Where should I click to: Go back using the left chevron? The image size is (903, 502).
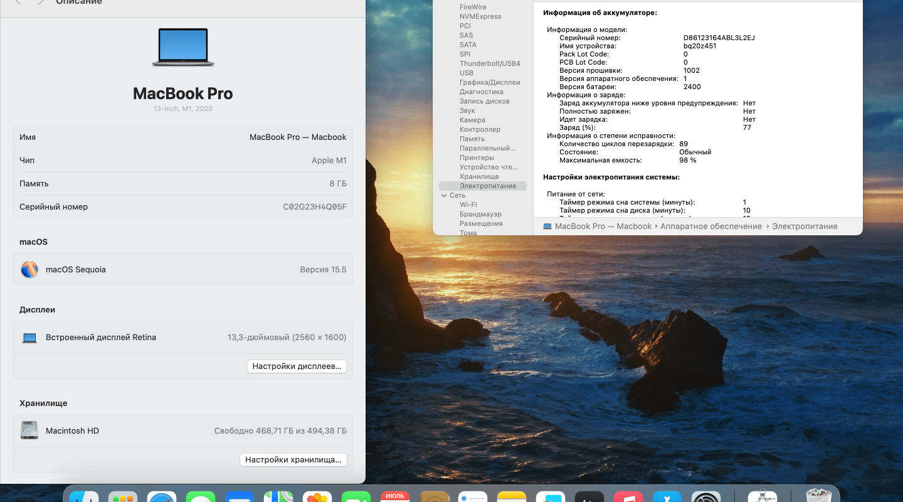pos(18,3)
